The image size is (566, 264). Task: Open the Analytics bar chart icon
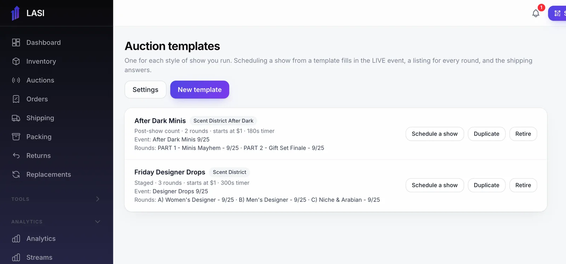point(16,239)
